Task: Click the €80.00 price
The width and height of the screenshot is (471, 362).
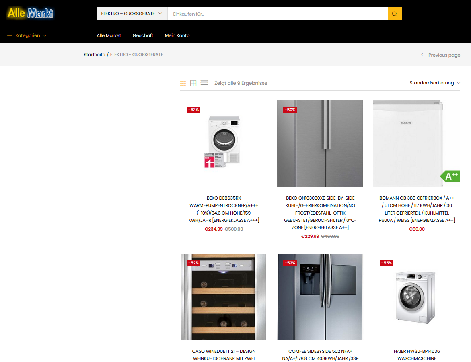Action: pyautogui.click(x=417, y=229)
